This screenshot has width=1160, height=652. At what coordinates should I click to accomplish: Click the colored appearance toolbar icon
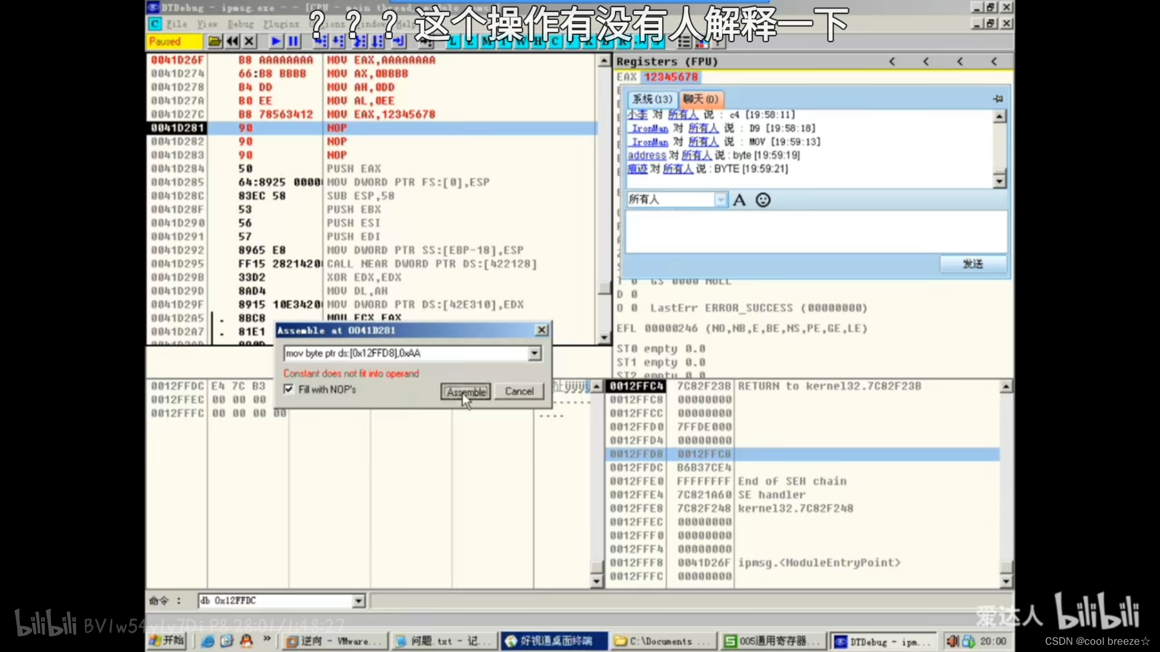tap(701, 41)
